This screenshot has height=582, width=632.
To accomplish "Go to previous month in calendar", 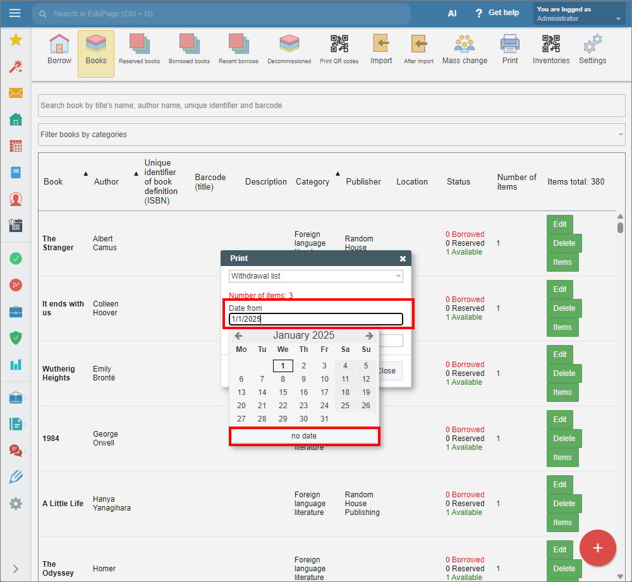I will [238, 336].
